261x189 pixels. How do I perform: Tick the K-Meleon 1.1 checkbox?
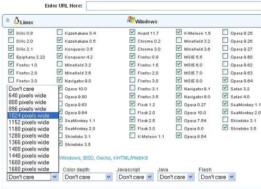[x=132, y=135]
